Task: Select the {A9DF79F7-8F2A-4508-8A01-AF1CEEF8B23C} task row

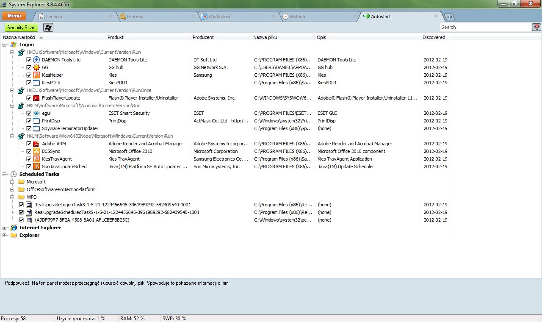Action: [224, 220]
